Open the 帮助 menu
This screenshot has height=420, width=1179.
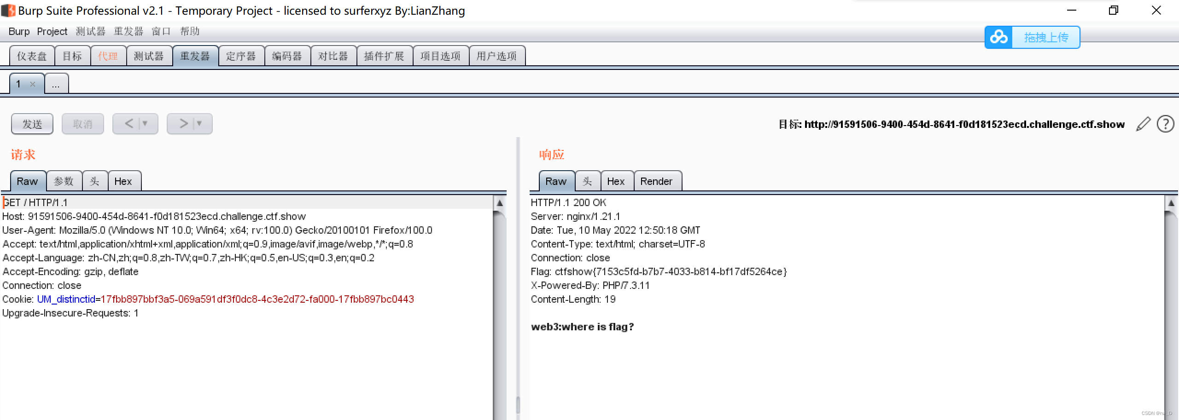[x=190, y=31]
